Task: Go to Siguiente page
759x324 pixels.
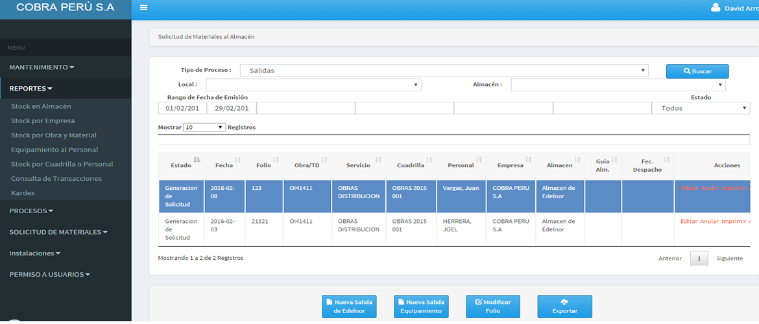Action: (x=729, y=259)
